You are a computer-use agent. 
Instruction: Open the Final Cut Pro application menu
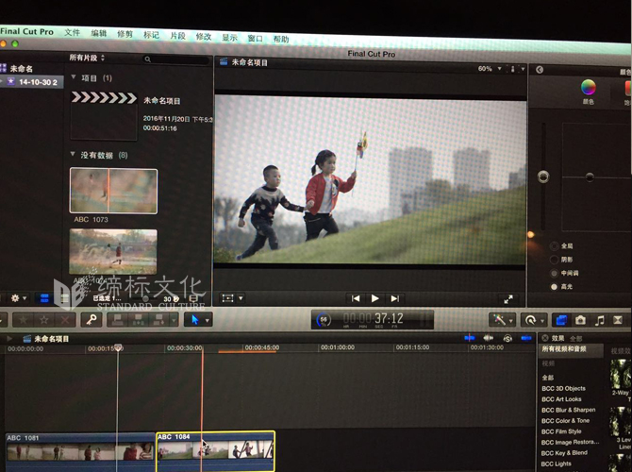[26, 31]
